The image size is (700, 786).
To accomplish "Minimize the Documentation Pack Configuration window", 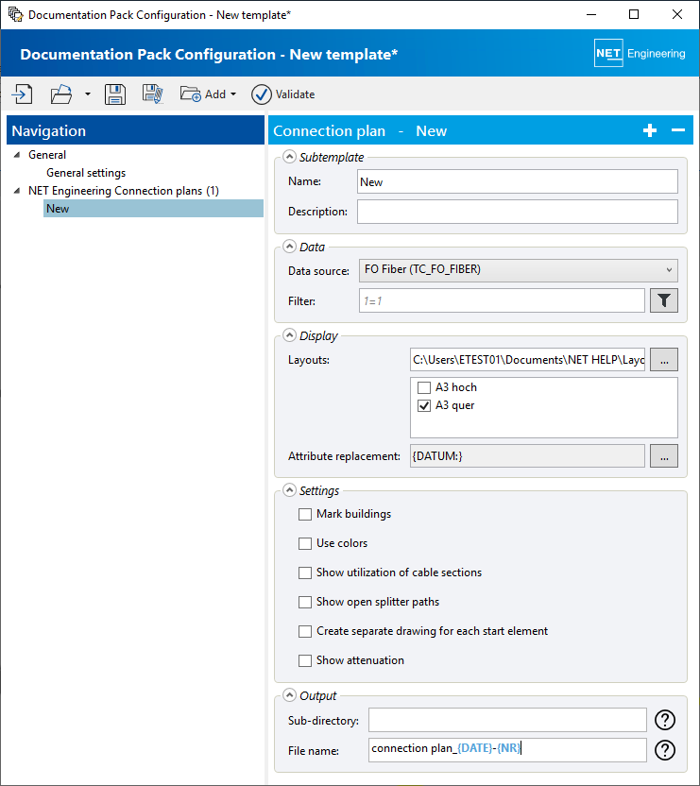I will pos(591,14).
